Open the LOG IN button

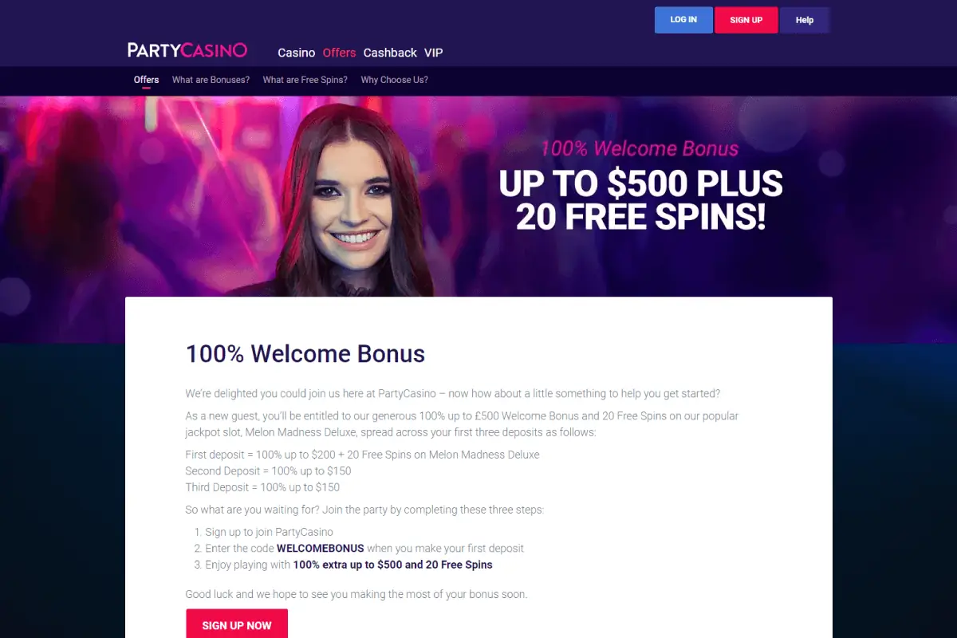[x=683, y=20]
